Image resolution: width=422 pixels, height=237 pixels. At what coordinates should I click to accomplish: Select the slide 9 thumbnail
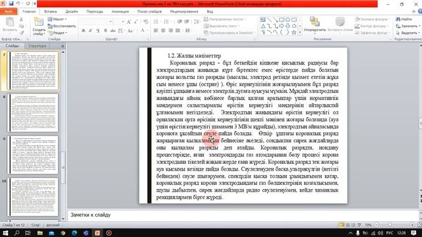coord(33,155)
